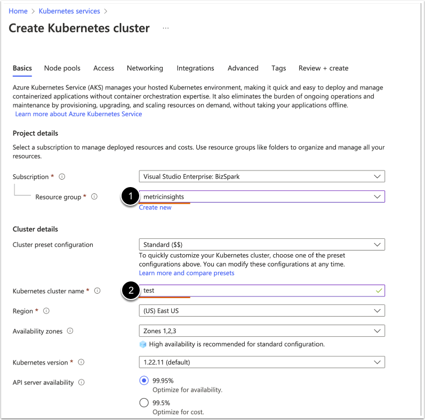Screen dimensions: 425x420
Task: Click the Create new resource group link
Action: point(155,207)
